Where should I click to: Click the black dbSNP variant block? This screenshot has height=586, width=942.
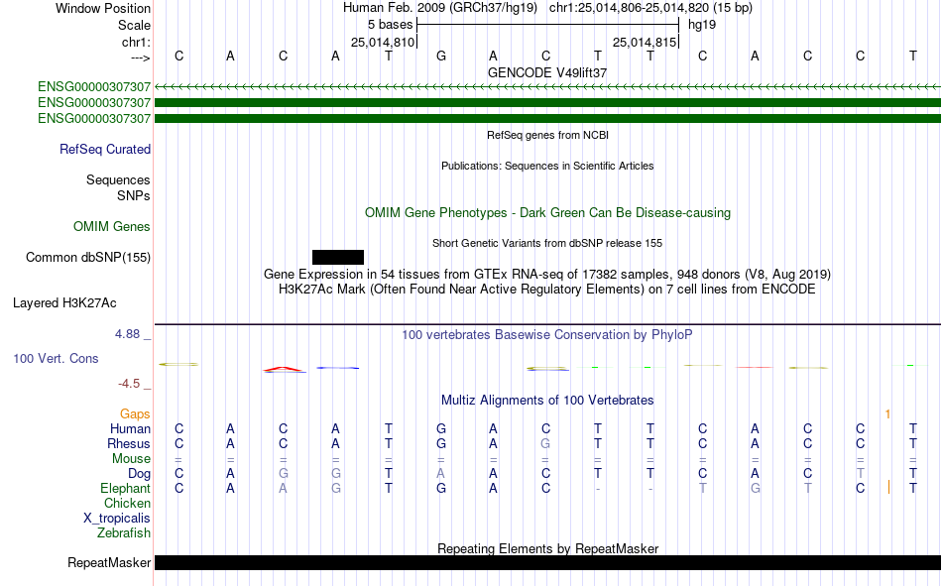tap(337, 257)
